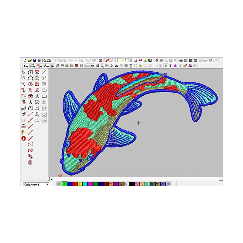Open the Colorway 1 dropdown
Viewport: 243px width, 243px height.
(47, 185)
